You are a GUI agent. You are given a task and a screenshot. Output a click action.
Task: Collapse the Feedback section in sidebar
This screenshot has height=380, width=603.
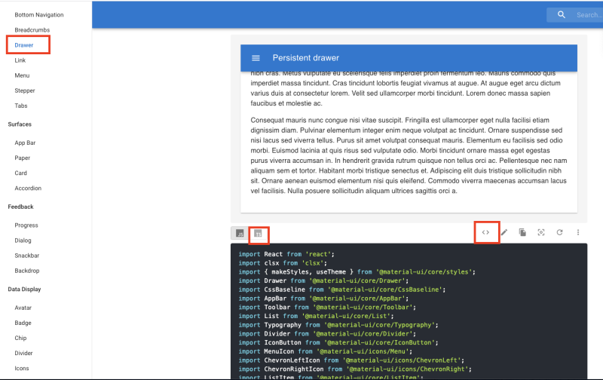click(x=21, y=207)
